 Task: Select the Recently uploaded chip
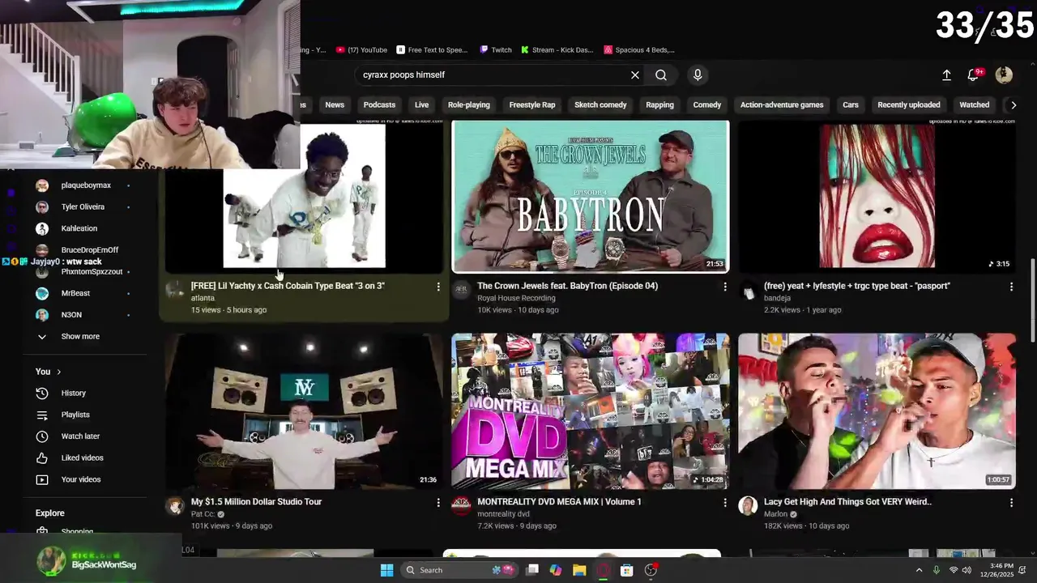(909, 104)
